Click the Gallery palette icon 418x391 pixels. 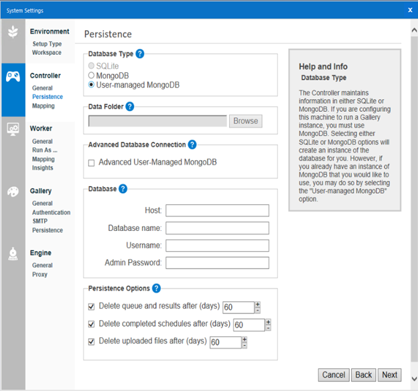coord(13,192)
